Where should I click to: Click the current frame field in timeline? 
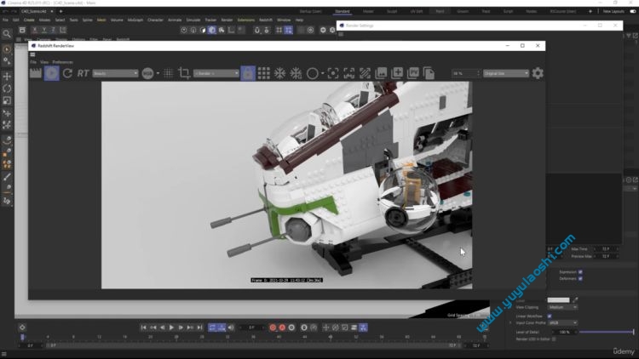pyautogui.click(x=251, y=328)
